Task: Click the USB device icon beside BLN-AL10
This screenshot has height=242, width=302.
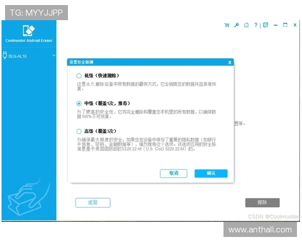Action: point(5,55)
